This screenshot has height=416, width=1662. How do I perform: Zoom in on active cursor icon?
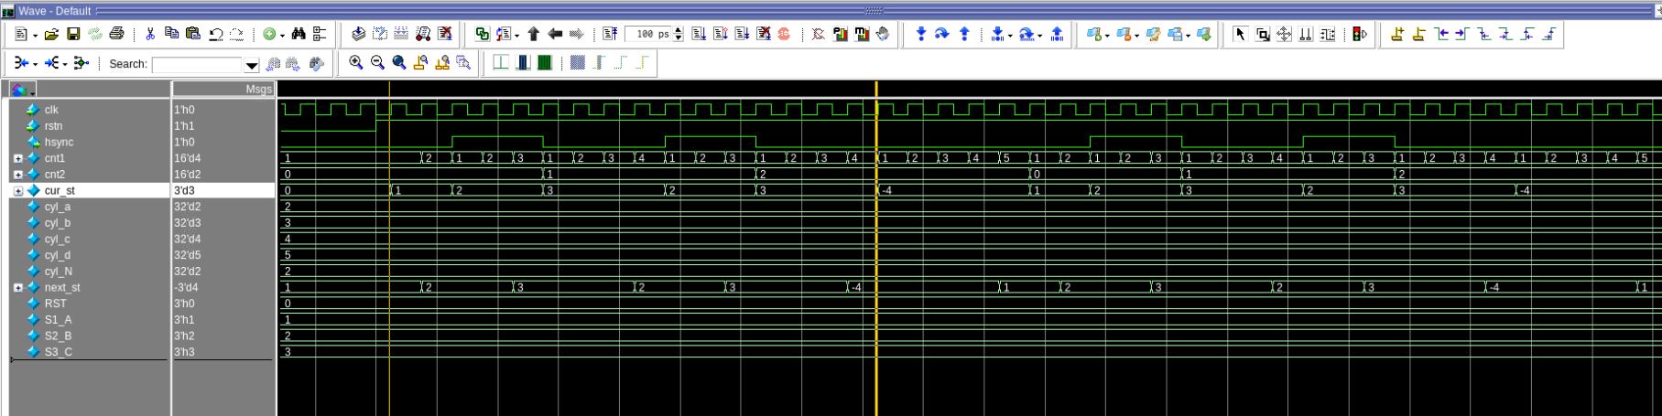[x=420, y=62]
